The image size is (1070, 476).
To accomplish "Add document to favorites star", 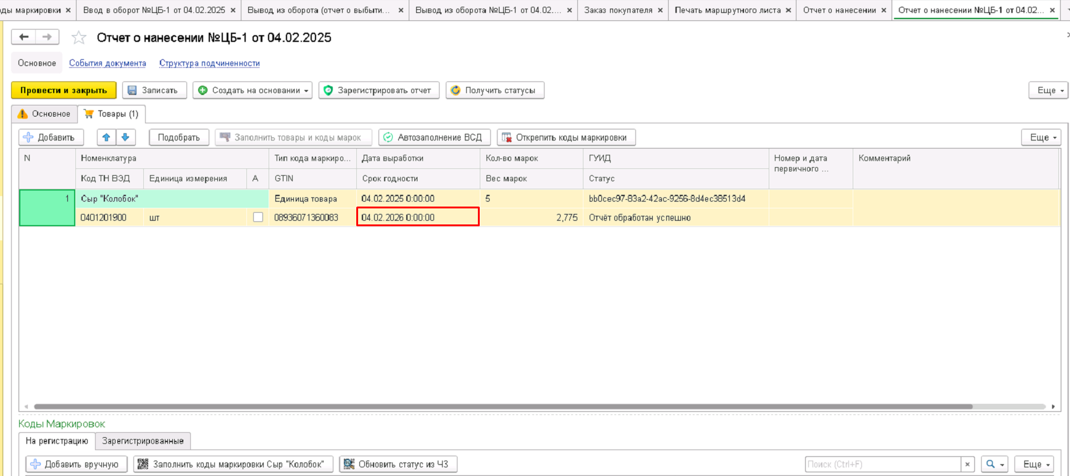I will pyautogui.click(x=79, y=38).
